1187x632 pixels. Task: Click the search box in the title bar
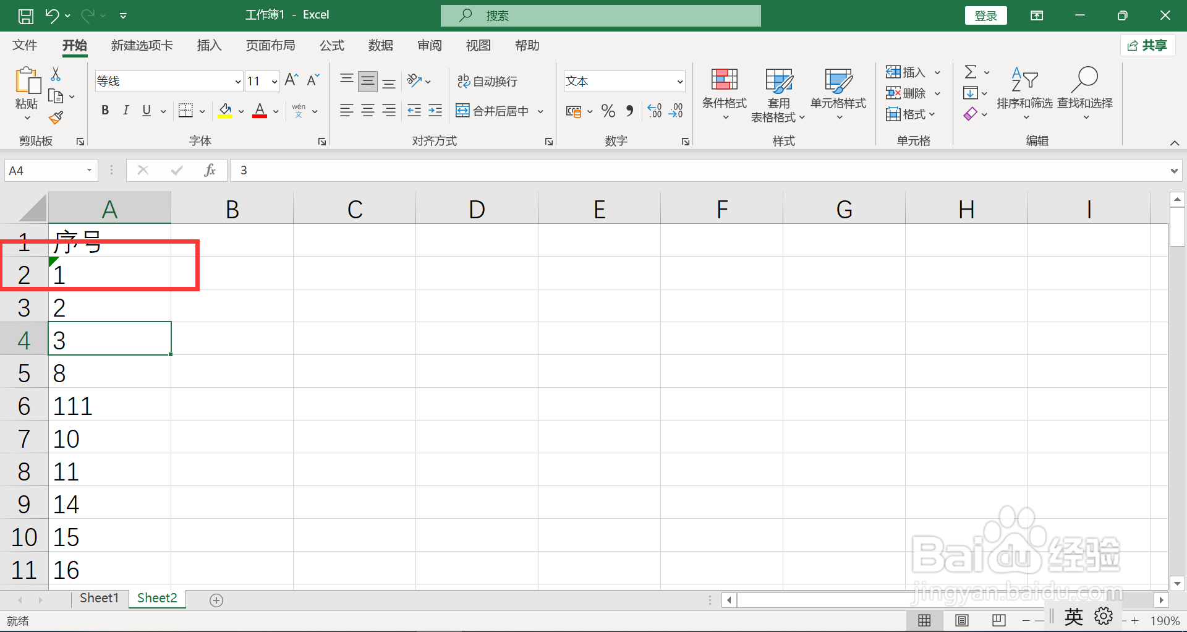600,15
